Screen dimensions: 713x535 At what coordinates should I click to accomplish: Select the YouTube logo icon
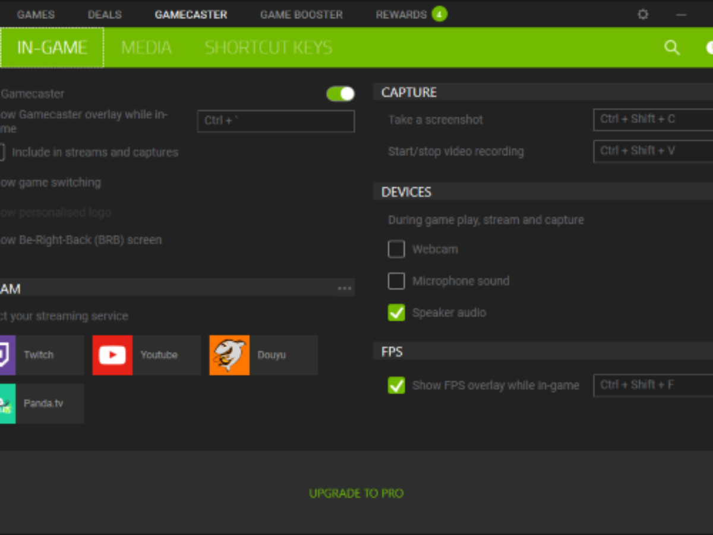coord(112,355)
